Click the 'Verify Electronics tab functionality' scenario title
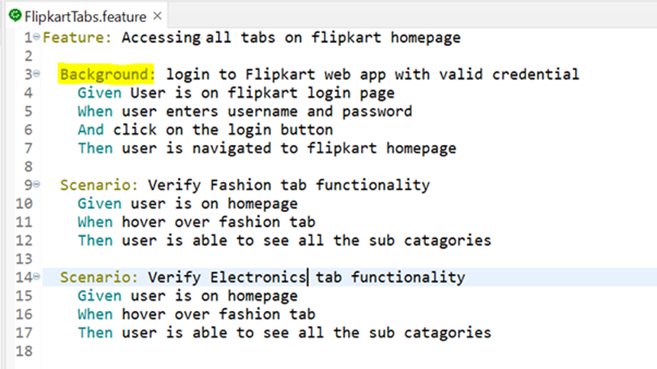The width and height of the screenshot is (657, 369). [306, 277]
